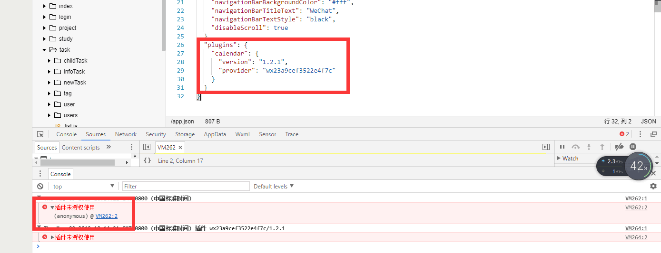Screen dimensions: 661x253
Task: Toggle pause on exceptions button
Action: coord(633,147)
